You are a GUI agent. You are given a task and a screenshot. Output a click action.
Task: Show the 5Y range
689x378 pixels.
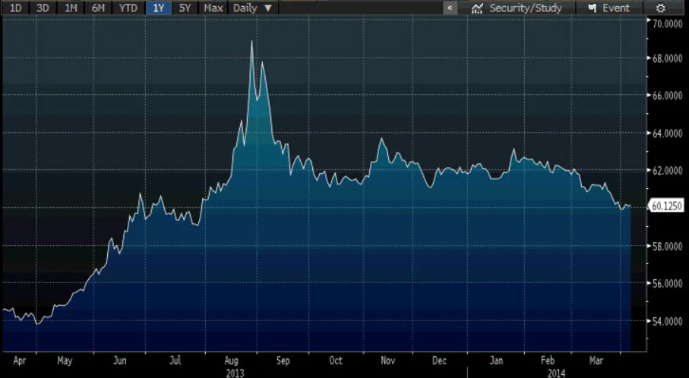[x=185, y=8]
